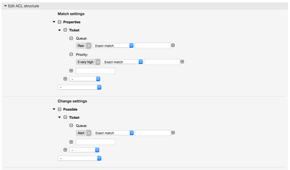290x170 pixels.
Task: Collapse Ticket arrow under Properties
Action: (x=60, y=30)
